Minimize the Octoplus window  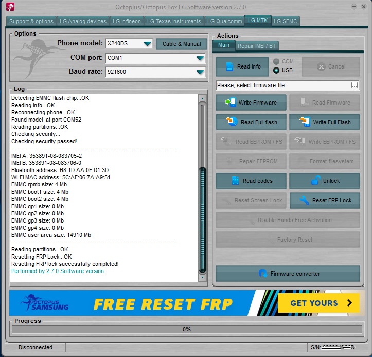point(353,7)
